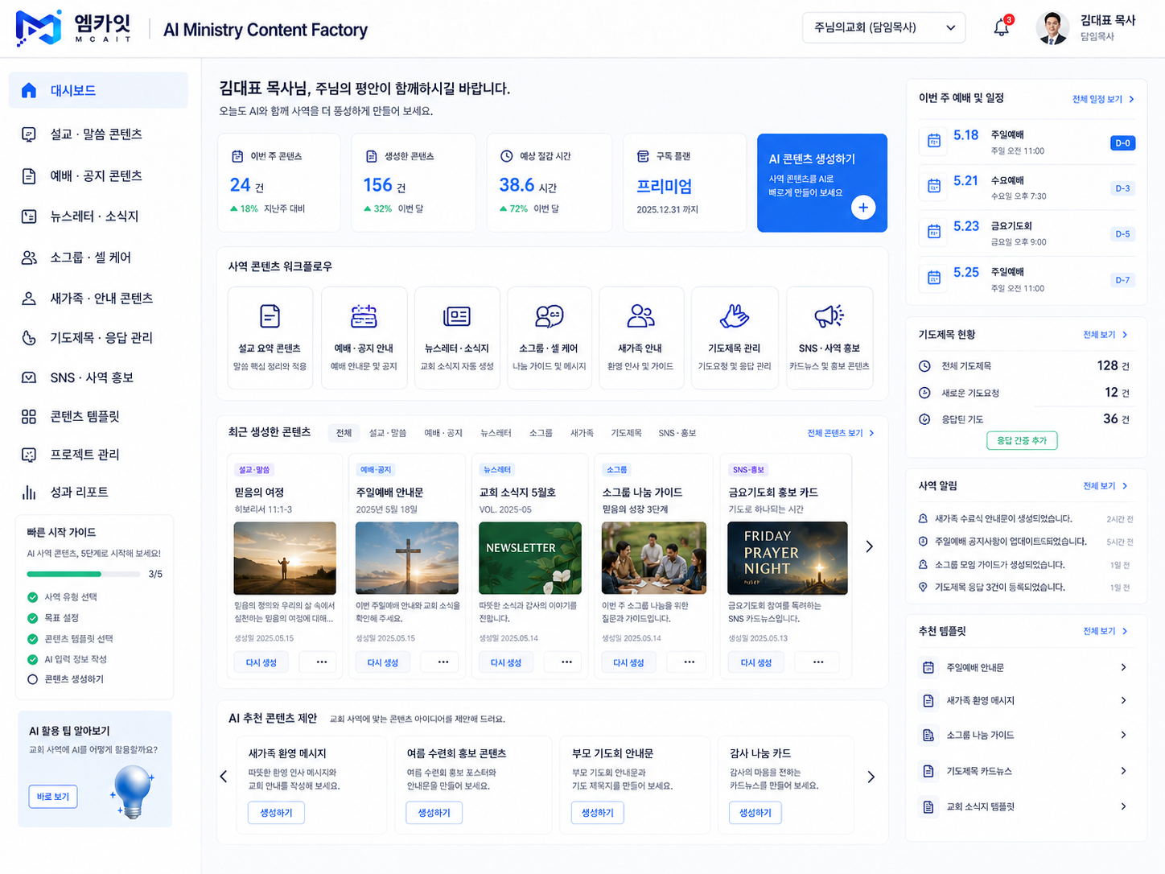Image resolution: width=1165 pixels, height=874 pixels.
Task: Click the 바로 보기 button
Action: 53,796
